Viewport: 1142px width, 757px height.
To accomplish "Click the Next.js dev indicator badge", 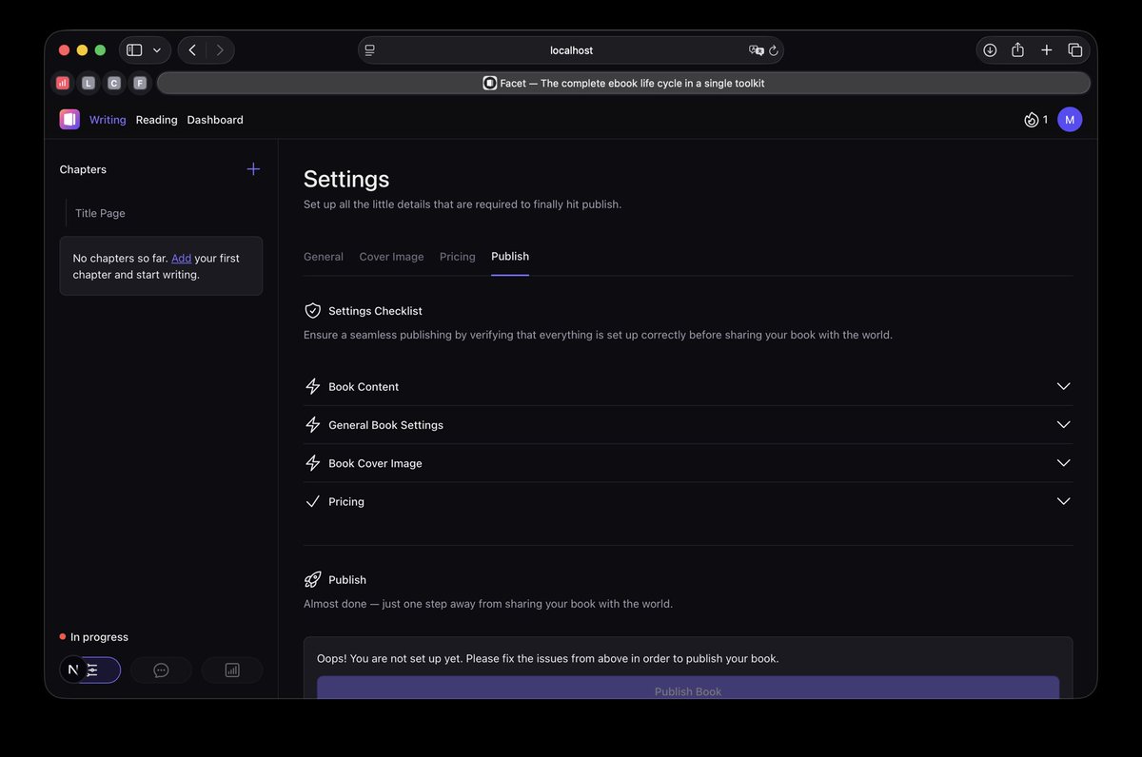I will [73, 670].
